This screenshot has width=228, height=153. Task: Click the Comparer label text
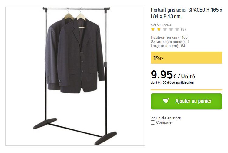coord(164,122)
